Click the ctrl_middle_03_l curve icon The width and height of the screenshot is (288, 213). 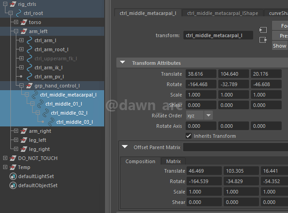point(51,122)
